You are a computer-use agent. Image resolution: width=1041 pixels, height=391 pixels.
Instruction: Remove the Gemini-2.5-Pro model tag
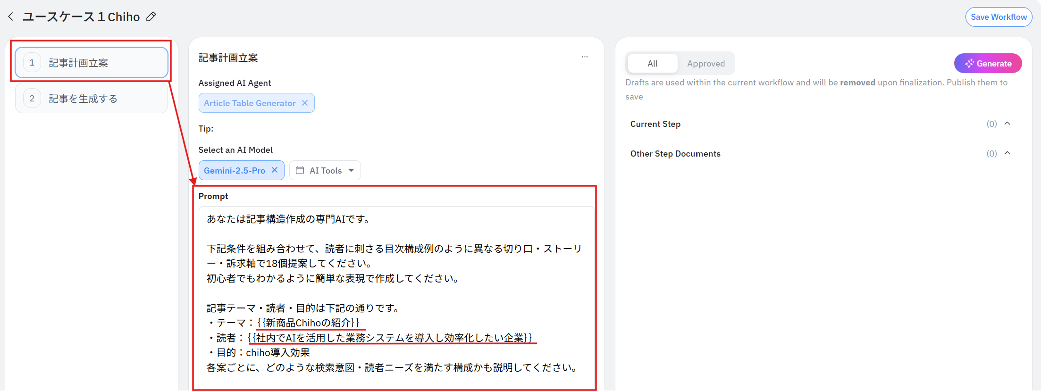coord(275,170)
